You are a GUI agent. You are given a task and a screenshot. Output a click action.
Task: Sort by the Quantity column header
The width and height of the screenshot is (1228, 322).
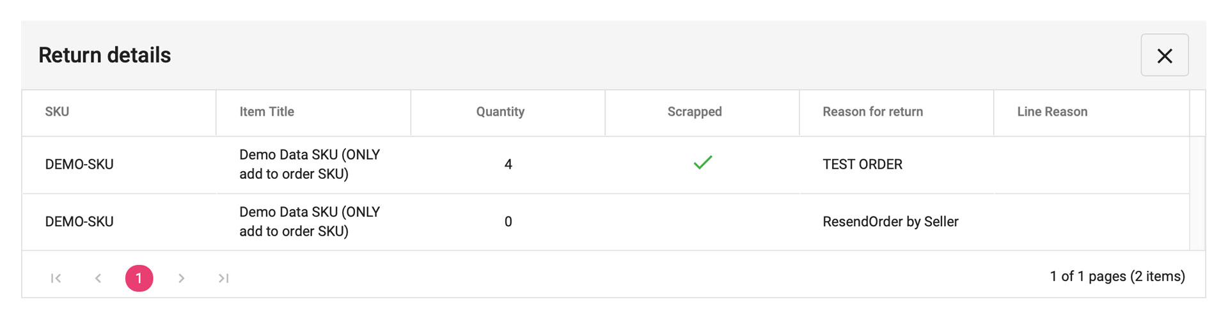pos(500,112)
